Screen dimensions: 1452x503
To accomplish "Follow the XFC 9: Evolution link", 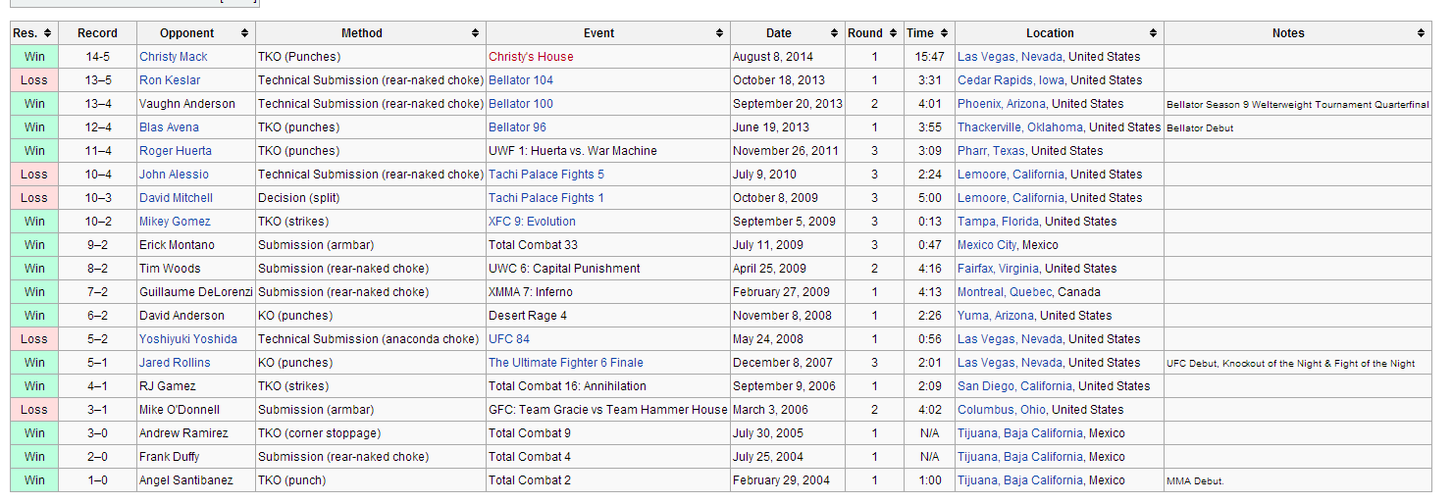I will click(x=532, y=222).
